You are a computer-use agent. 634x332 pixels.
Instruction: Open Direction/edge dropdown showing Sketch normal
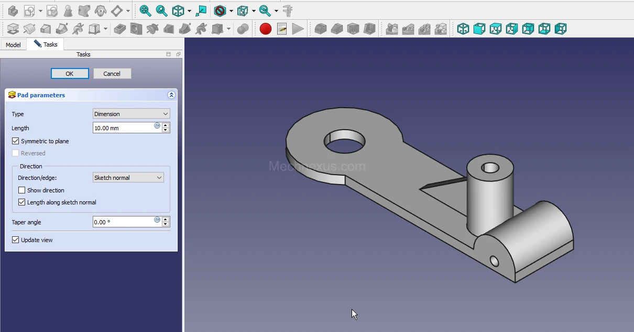click(x=128, y=178)
